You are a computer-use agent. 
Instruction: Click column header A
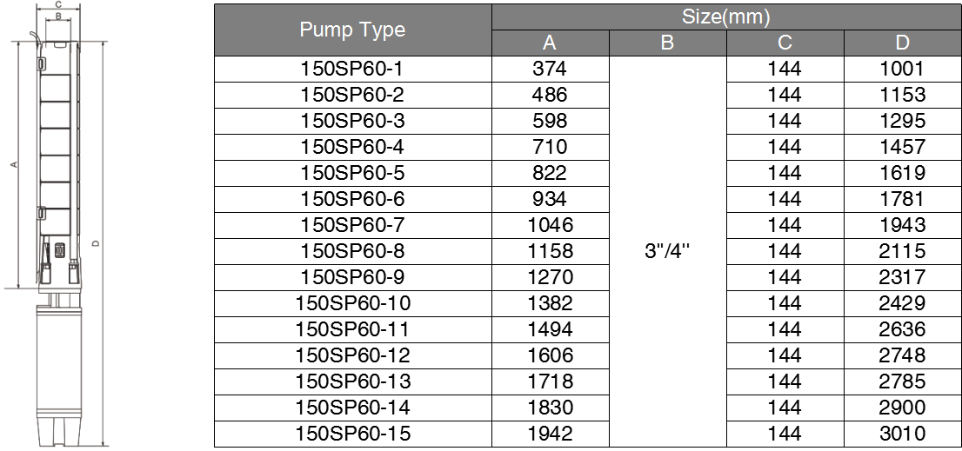click(550, 43)
